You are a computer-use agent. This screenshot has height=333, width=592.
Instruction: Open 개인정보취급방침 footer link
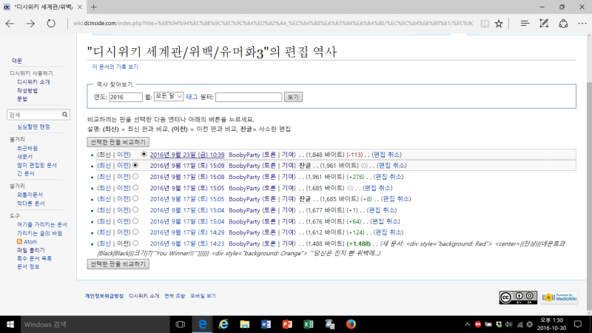[104, 296]
